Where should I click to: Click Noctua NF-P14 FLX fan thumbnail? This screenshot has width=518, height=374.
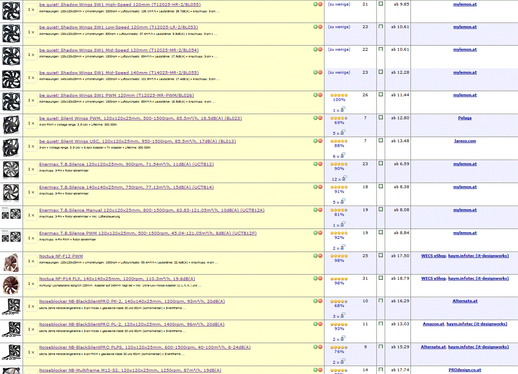tap(11, 284)
